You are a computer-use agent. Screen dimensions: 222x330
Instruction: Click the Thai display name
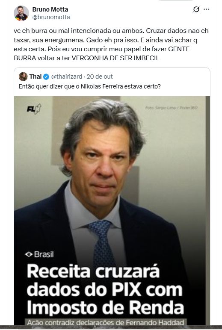[x=36, y=77]
